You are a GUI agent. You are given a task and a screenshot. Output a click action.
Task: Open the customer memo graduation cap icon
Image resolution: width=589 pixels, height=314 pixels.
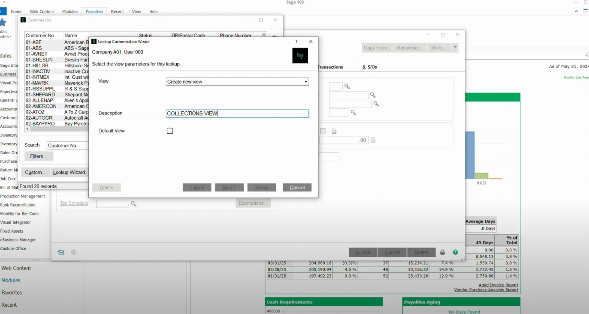tap(60, 252)
